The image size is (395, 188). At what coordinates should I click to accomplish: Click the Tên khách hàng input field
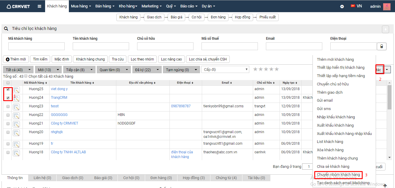click(x=101, y=46)
